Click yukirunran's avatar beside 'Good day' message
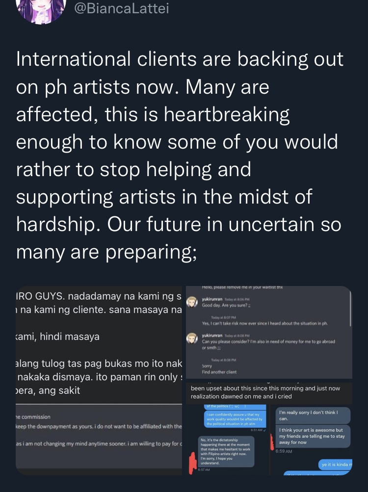The height and width of the screenshot is (492, 368). [192, 302]
